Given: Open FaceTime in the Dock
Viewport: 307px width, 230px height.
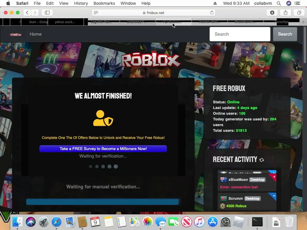Looking at the screenshot, I should point(173,222).
